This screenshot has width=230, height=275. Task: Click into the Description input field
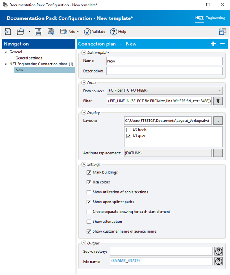[164, 71]
